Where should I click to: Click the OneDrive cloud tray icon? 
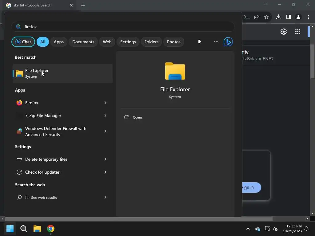pyautogui.click(x=257, y=229)
